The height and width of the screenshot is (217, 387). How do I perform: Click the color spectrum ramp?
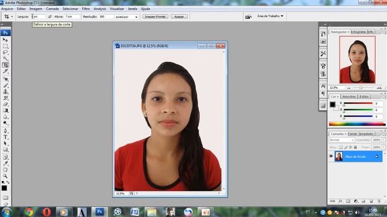357,124
